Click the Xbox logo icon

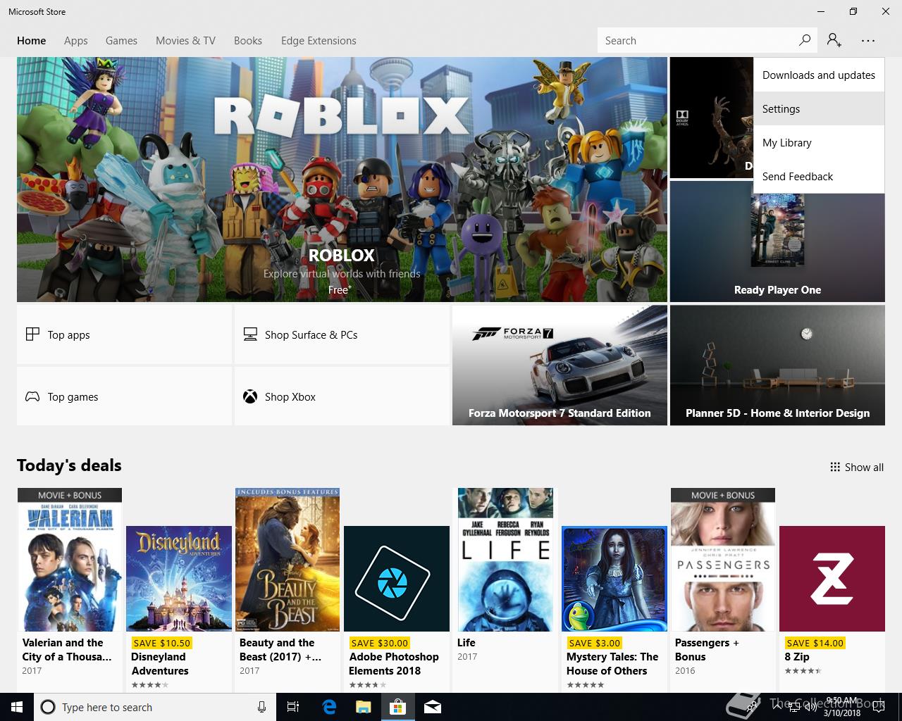click(250, 396)
